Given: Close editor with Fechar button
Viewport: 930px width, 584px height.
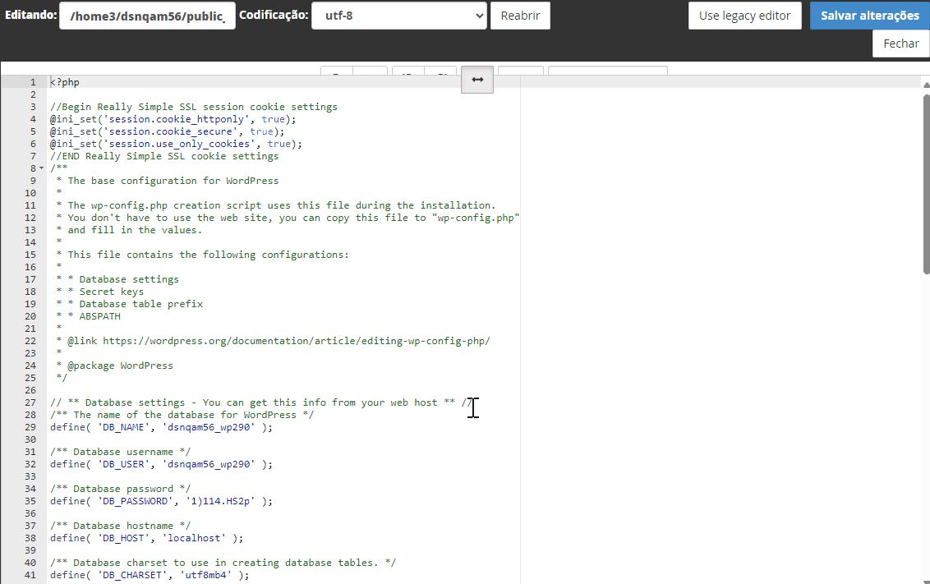Looking at the screenshot, I should pos(901,44).
